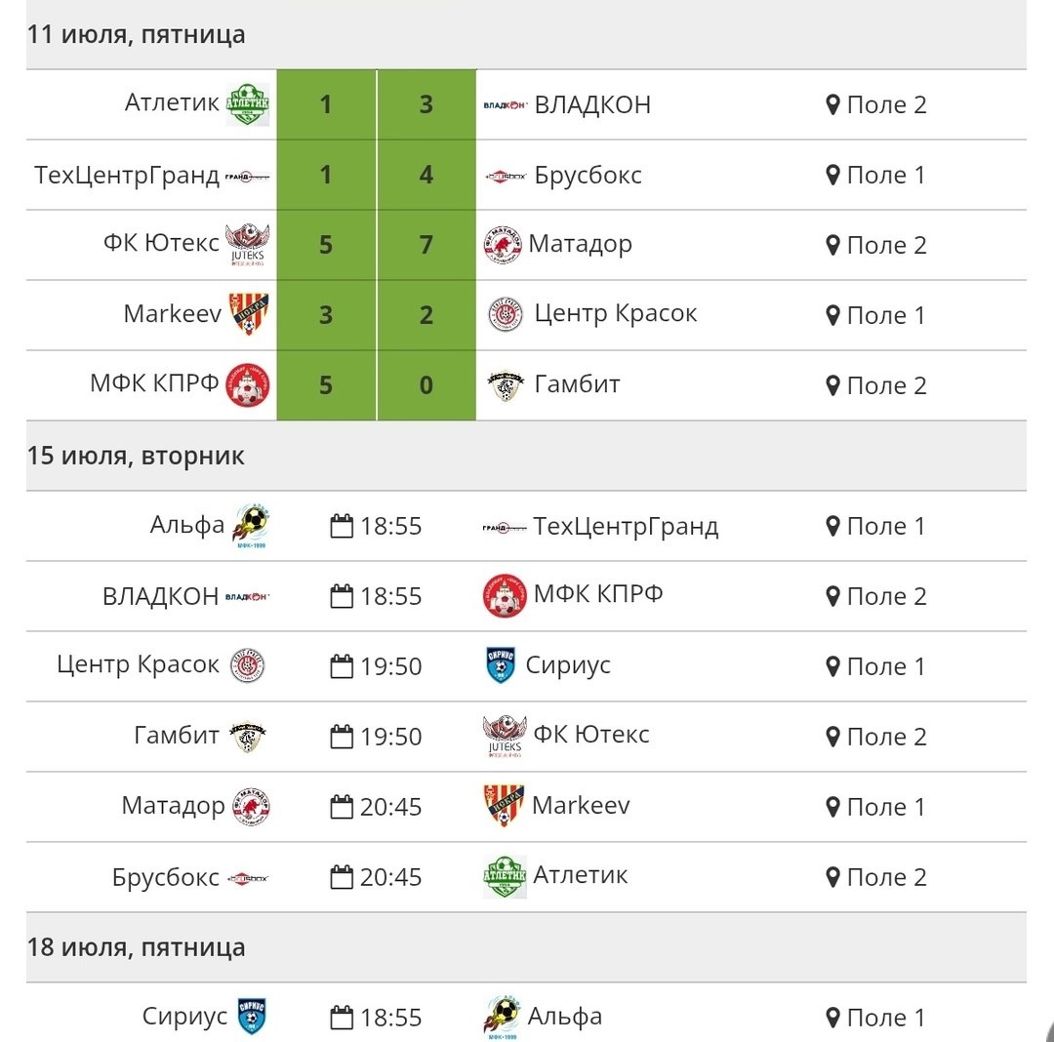The width and height of the screenshot is (1054, 1042).
Task: Open the ТехЦентрГранд team link on 15 июля
Action: coord(626,527)
